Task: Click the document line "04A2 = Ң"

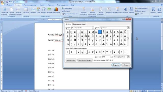Action: (51, 59)
